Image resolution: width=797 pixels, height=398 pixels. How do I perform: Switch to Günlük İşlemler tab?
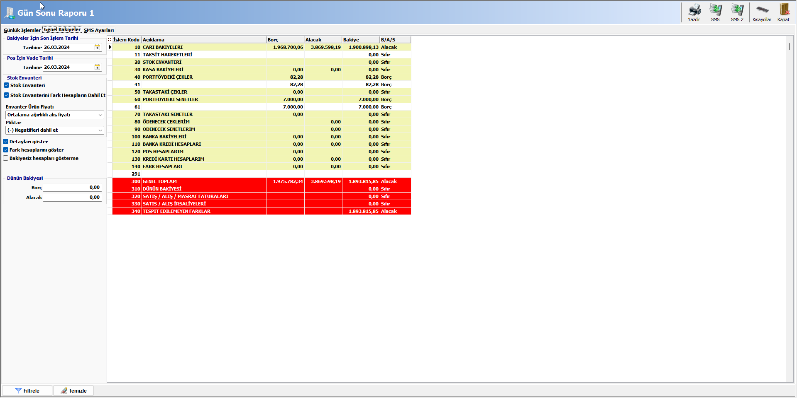(22, 30)
